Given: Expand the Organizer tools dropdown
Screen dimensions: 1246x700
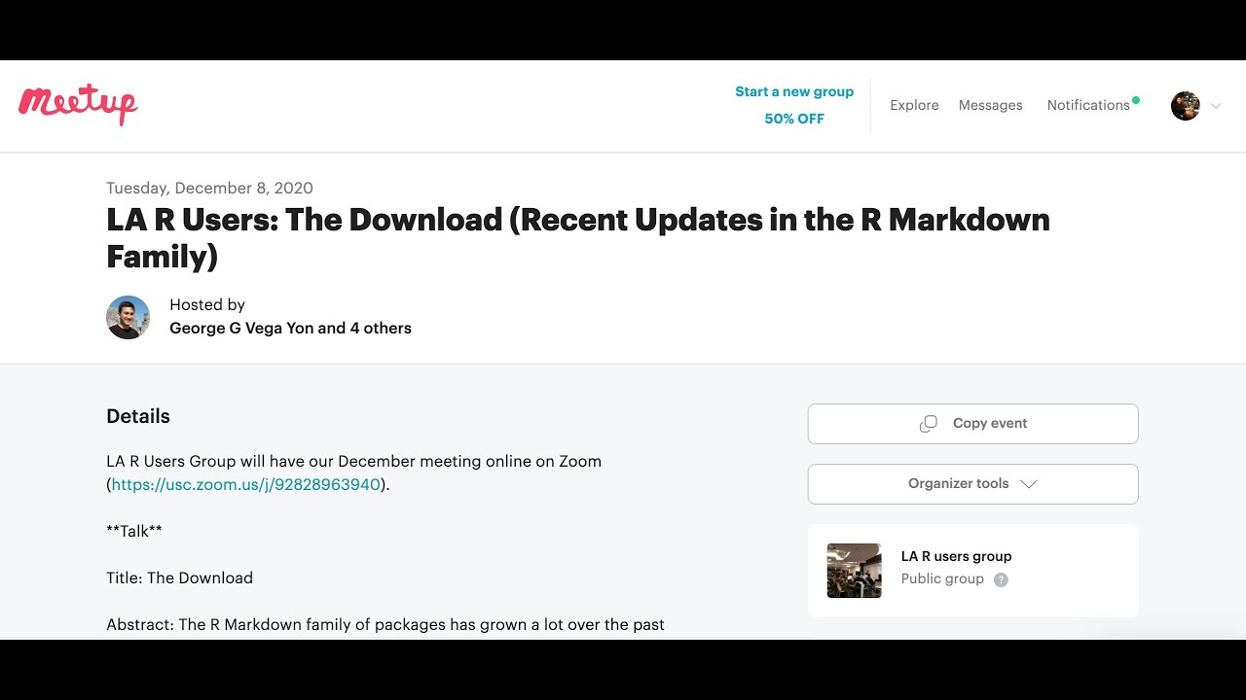Looking at the screenshot, I should tap(972, 484).
